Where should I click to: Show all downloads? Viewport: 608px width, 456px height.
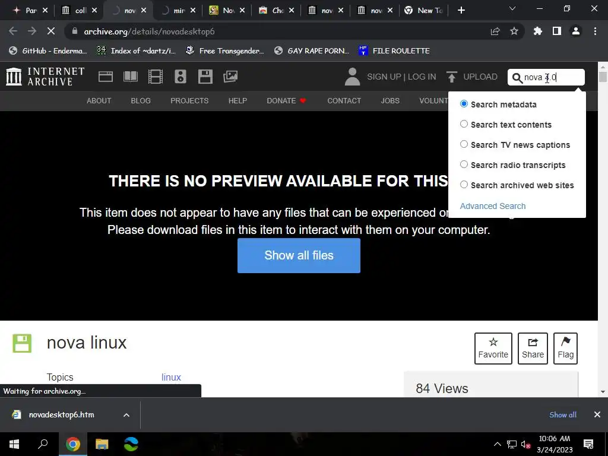[x=563, y=415]
